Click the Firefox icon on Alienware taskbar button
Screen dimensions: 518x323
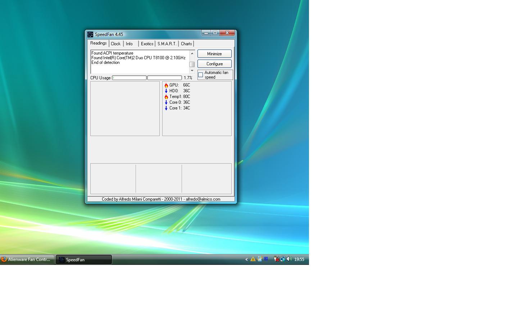(4, 259)
